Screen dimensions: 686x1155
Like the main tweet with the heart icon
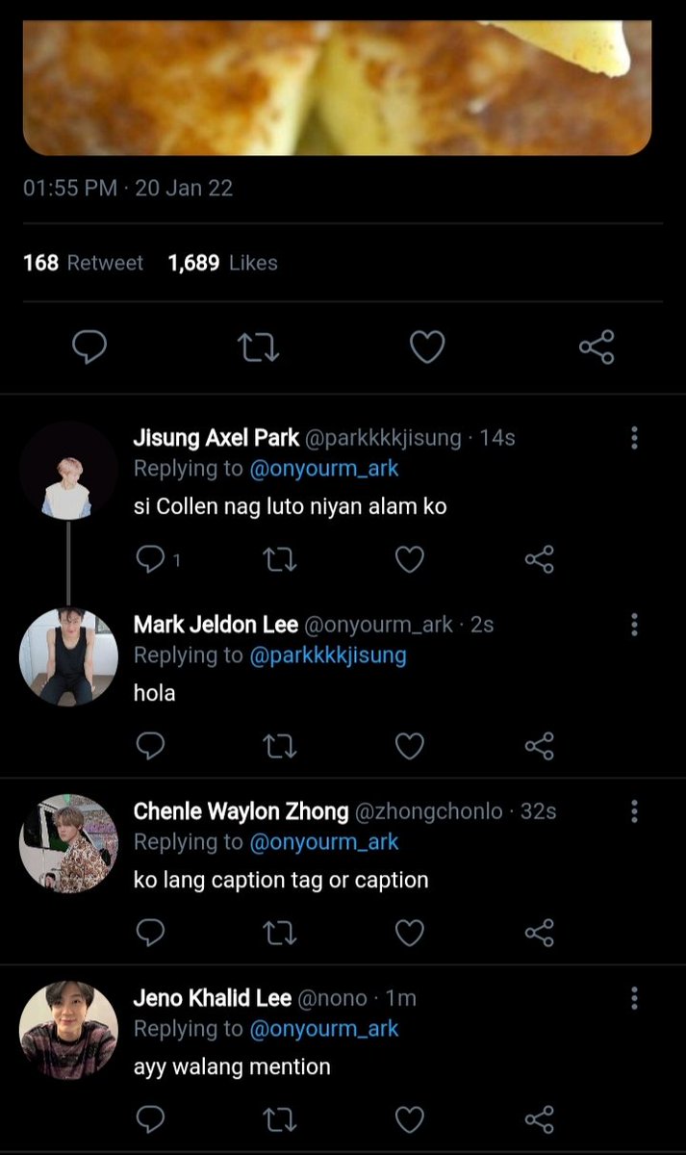click(427, 347)
